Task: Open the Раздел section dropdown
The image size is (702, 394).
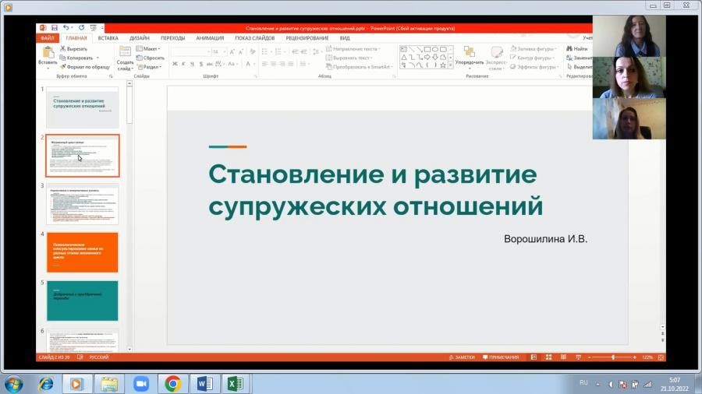Action: [150, 67]
